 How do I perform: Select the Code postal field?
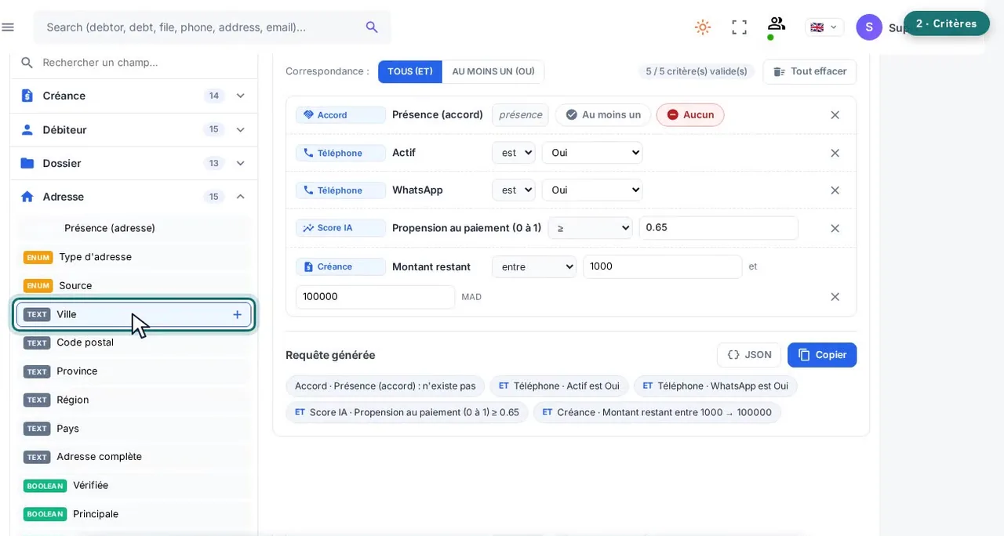tap(134, 342)
